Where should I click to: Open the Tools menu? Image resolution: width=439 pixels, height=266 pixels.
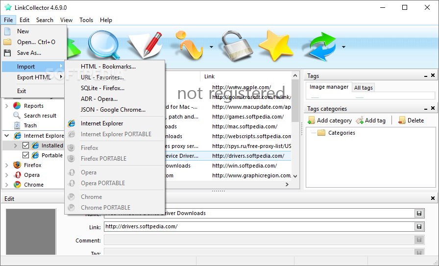pos(86,20)
